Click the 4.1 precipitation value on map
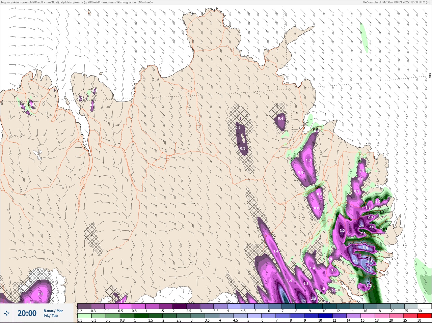Viewport: 432px width, 323px height. (361, 226)
